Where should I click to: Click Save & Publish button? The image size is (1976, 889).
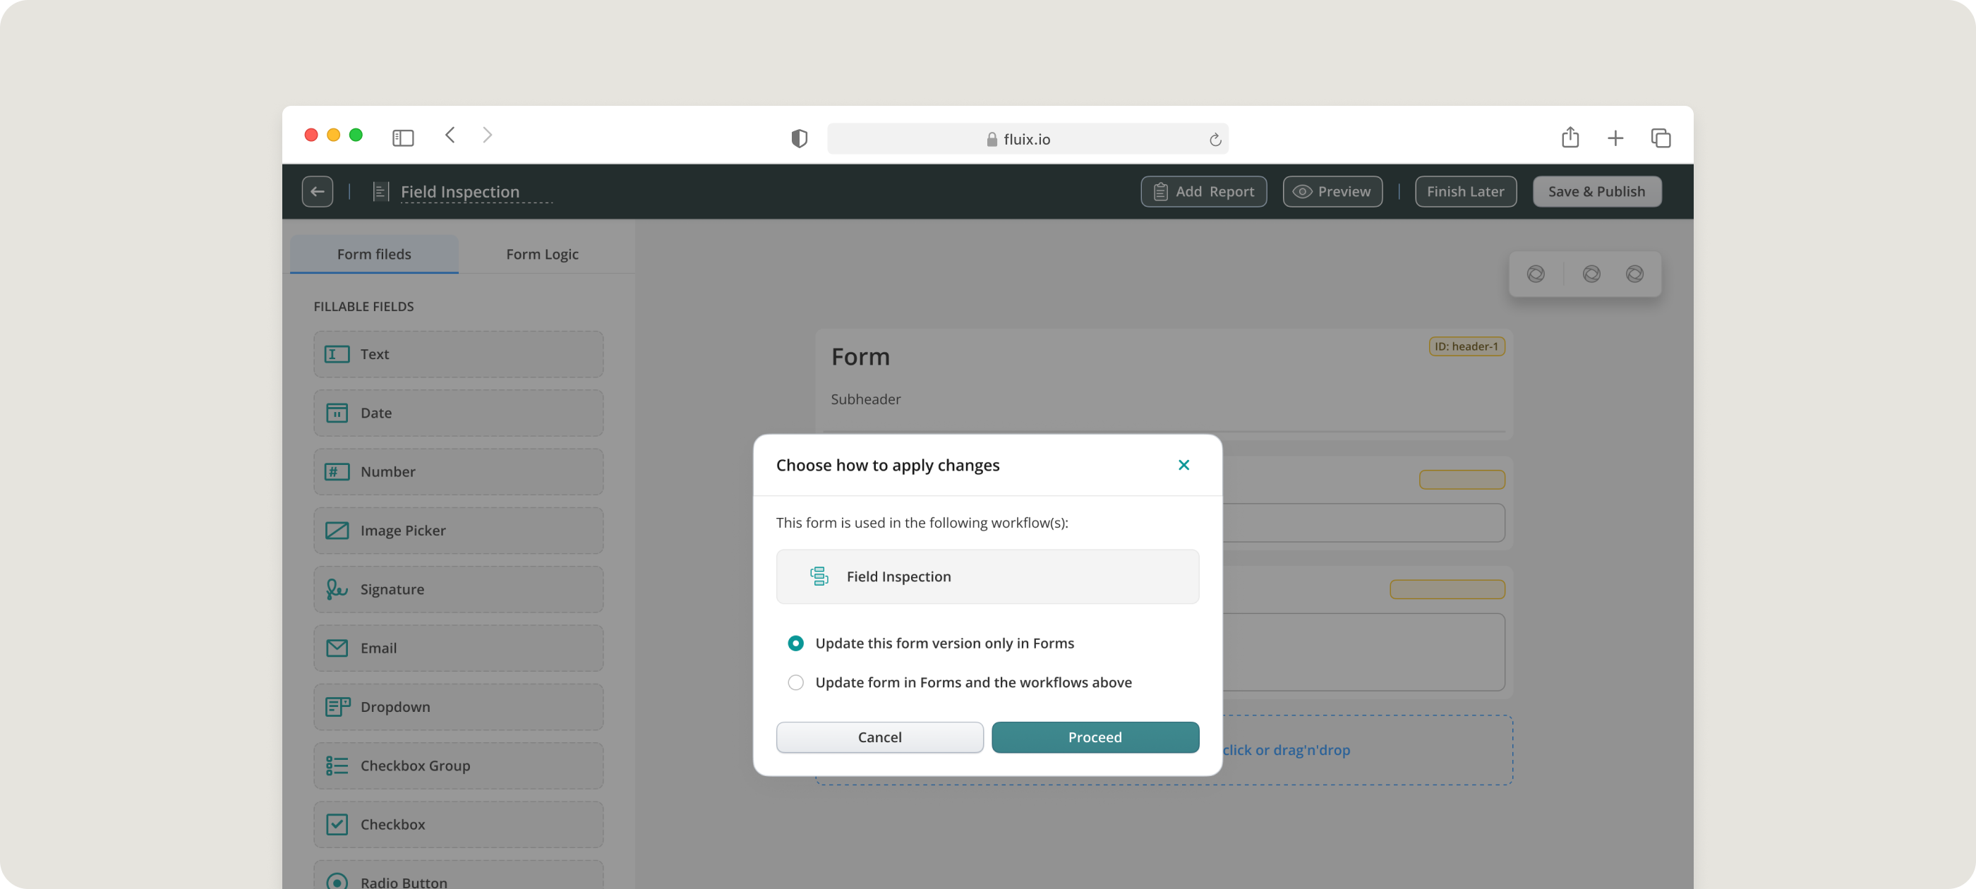(1596, 192)
